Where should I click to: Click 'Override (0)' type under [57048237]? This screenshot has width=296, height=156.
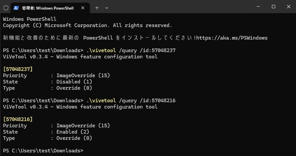click(74, 88)
